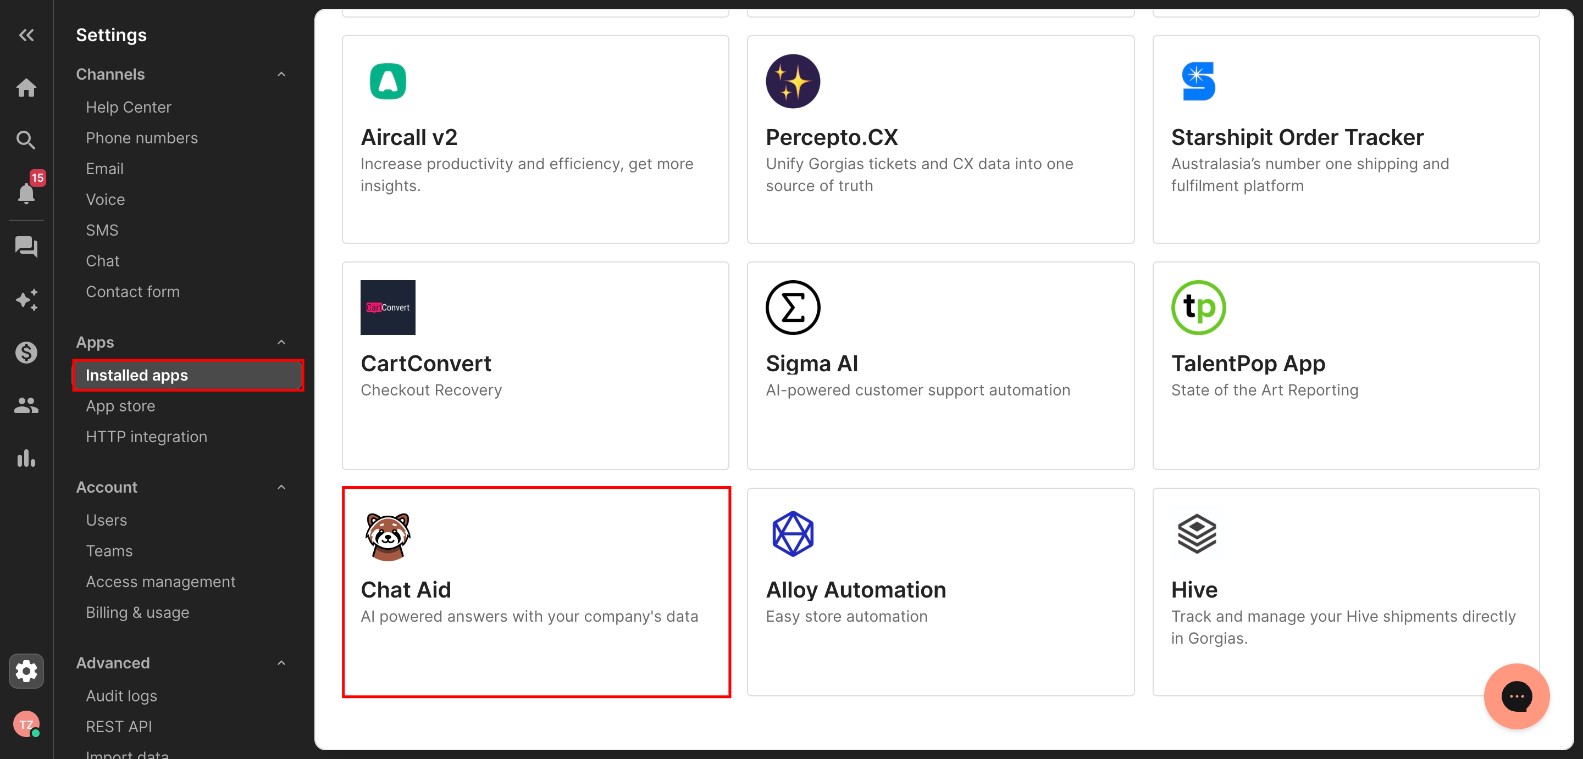
Task: Go to Billing & usage
Action: click(x=137, y=612)
